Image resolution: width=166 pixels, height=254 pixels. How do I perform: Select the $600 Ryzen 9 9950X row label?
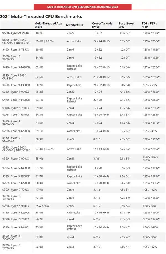tap(16, 33)
